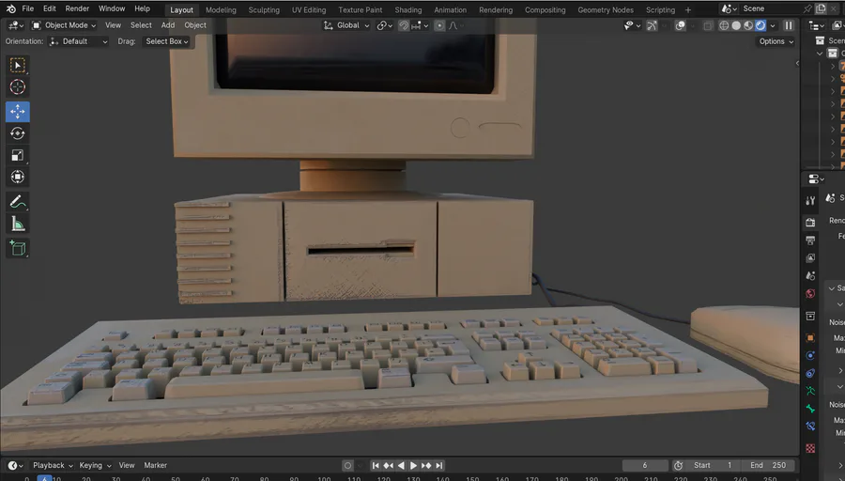
Task: Open the Select Box drag dropdown
Action: point(166,41)
